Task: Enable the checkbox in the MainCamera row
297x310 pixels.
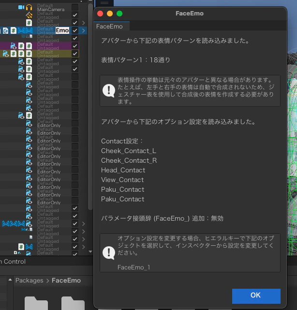Action: click(x=75, y=7)
